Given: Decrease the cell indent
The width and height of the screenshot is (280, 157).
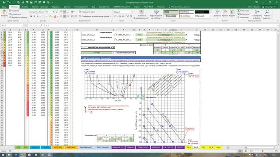Looking at the screenshot, I should 72,17.
